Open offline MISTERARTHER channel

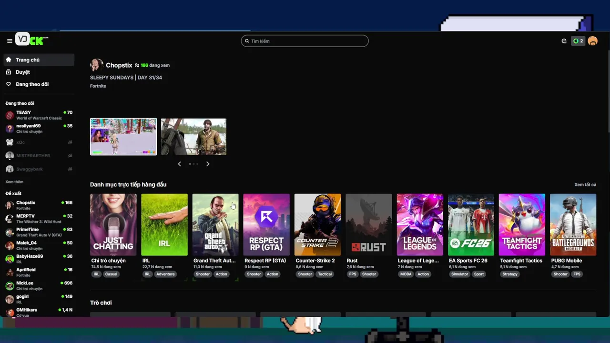tap(39, 155)
